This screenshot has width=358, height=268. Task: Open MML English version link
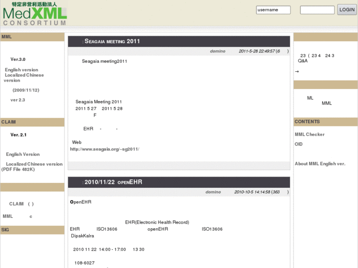(22, 70)
